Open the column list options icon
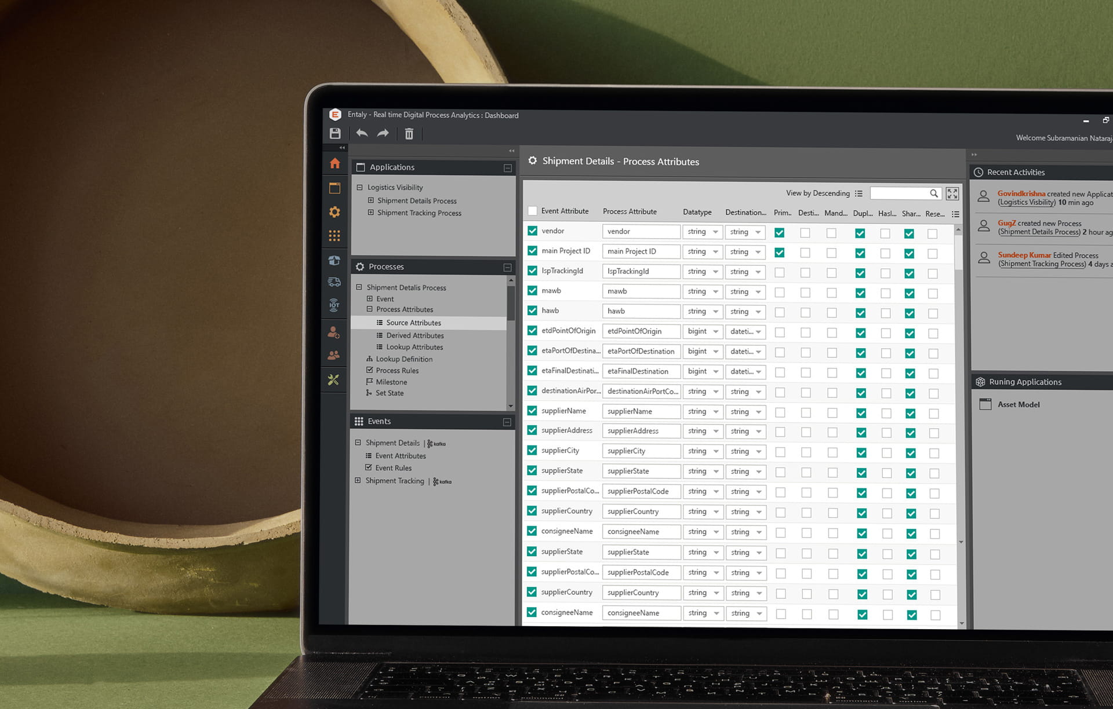1113x709 pixels. 955,214
